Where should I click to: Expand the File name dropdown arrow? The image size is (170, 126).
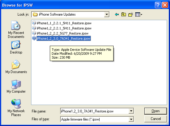pyautogui.click(x=131, y=111)
